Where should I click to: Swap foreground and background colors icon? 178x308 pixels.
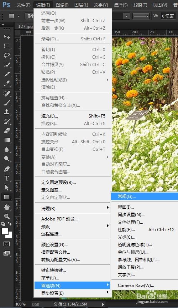(x=10, y=224)
